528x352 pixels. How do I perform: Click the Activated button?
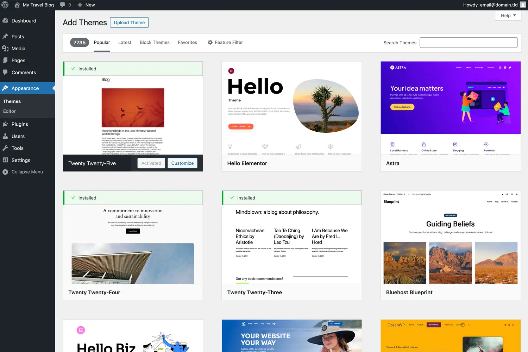coord(151,163)
